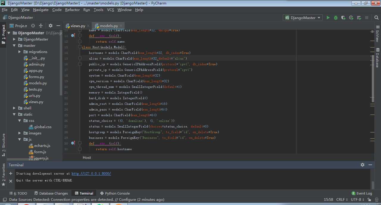Click the Concurrency Diagram run icon

(359, 18)
